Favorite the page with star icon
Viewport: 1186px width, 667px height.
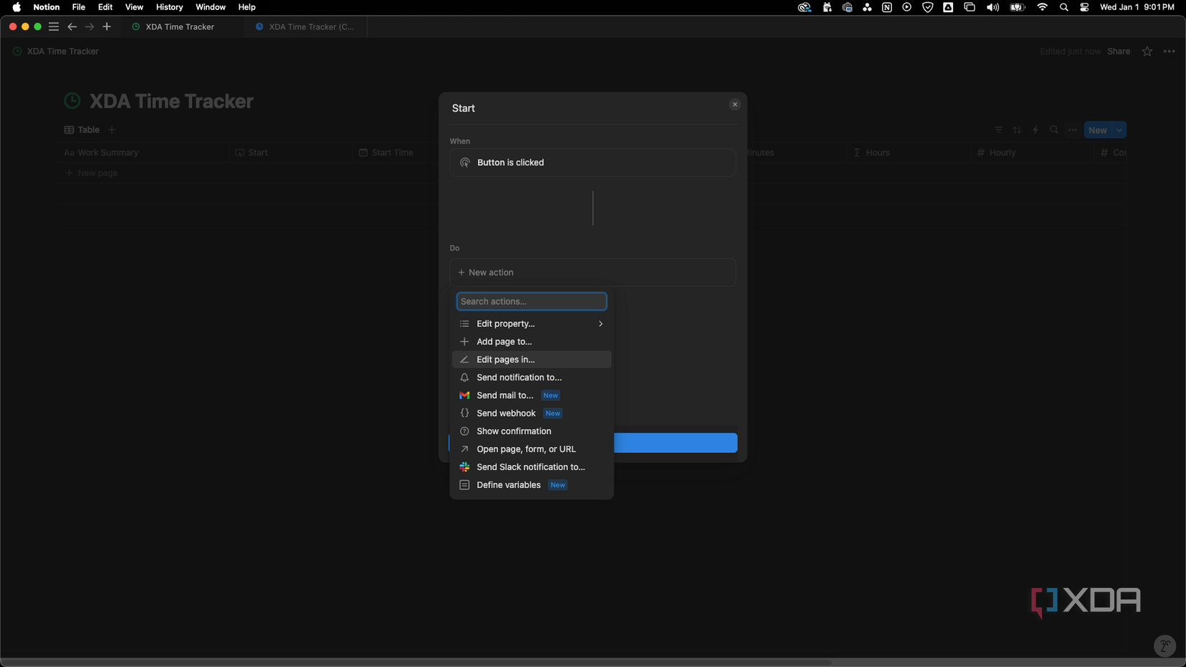(1147, 51)
